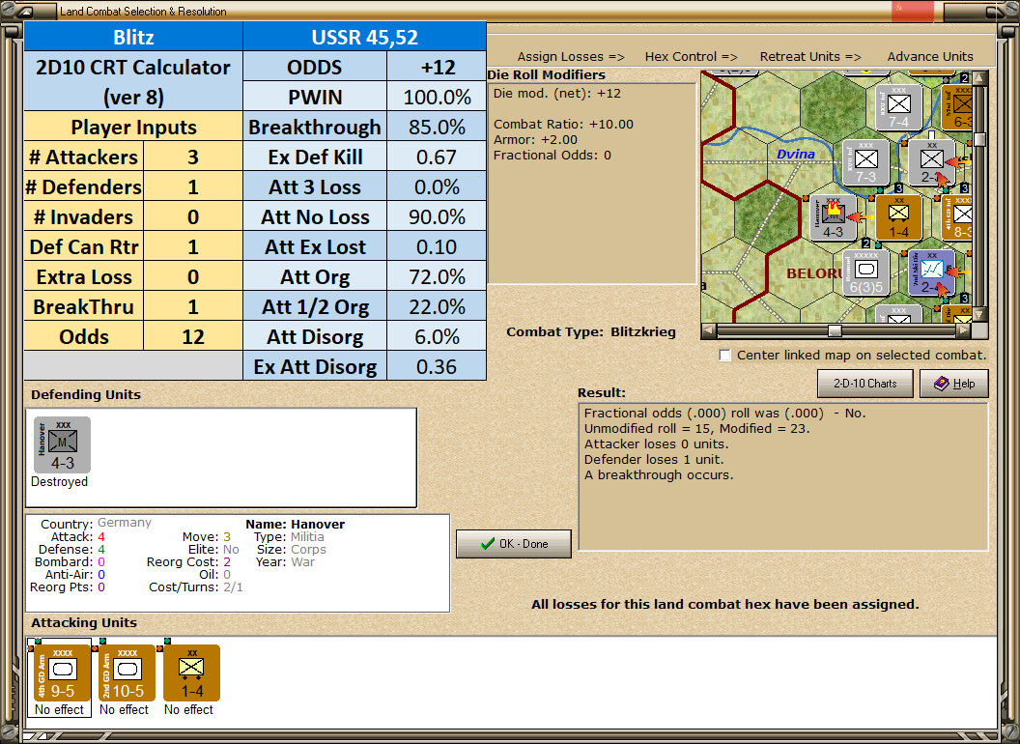Click the "Unmodified roll = 15" result line
The width and height of the screenshot is (1020, 744).
click(696, 428)
